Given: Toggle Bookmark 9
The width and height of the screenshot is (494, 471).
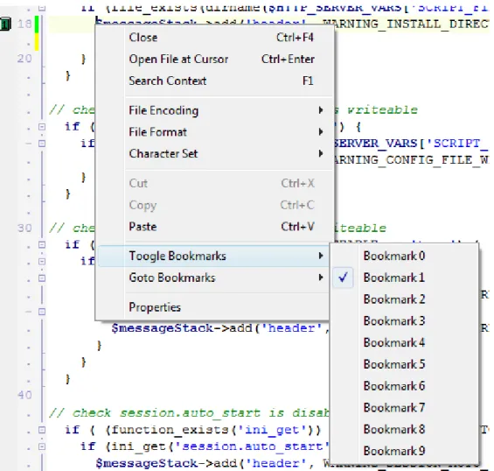Looking at the screenshot, I should coord(405,451).
